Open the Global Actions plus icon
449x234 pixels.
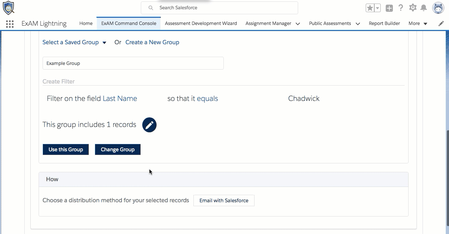click(x=389, y=8)
